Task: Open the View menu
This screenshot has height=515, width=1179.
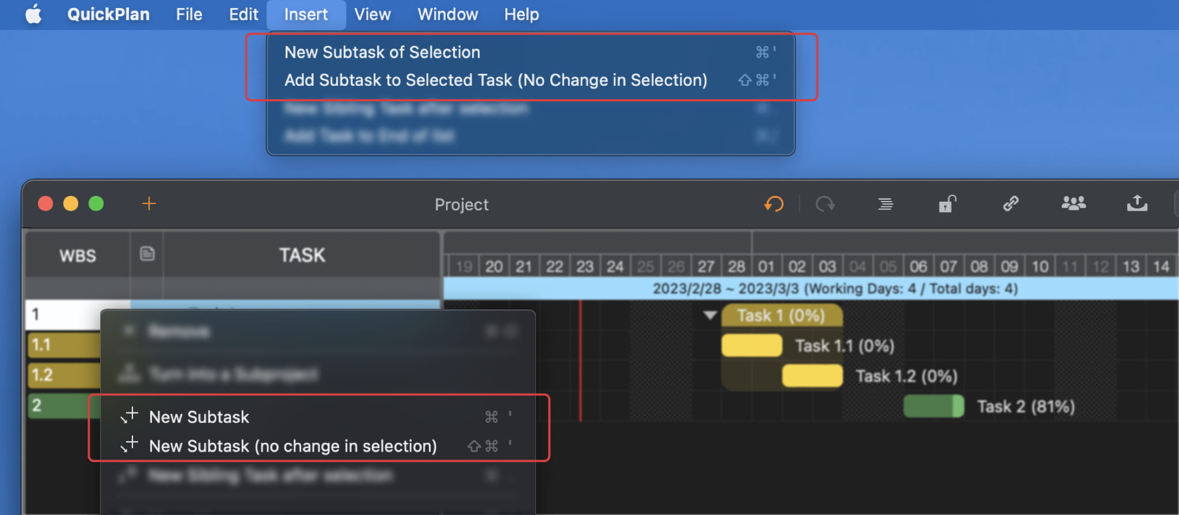Action: [372, 14]
